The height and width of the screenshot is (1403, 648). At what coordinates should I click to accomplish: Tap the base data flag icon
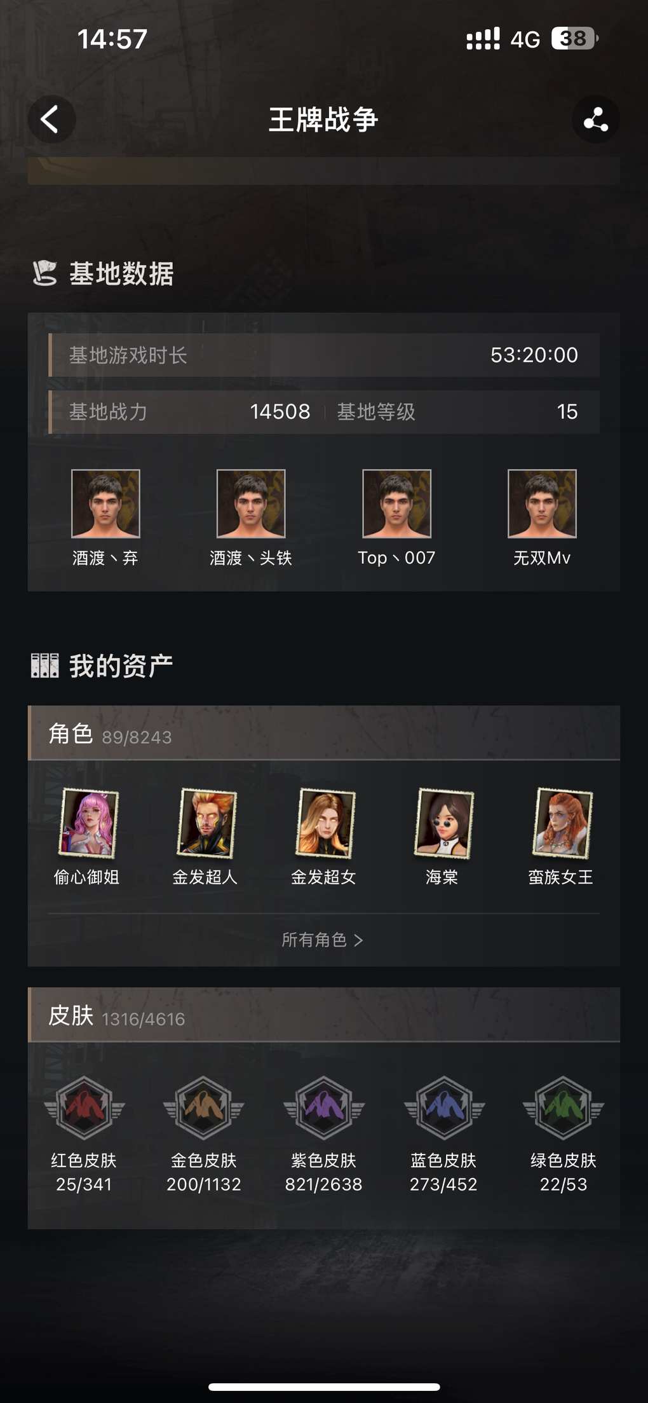(x=44, y=273)
